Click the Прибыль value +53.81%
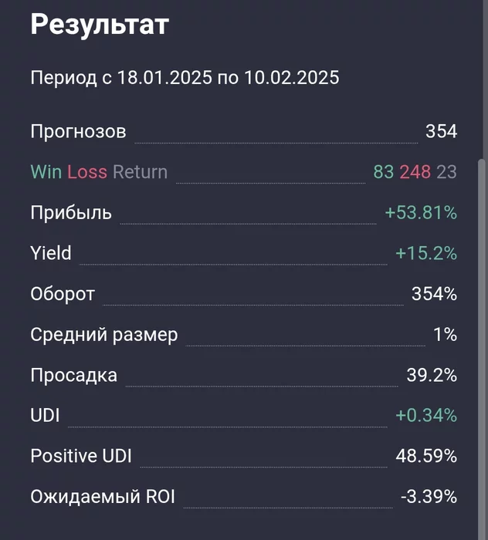The height and width of the screenshot is (540, 488). (x=421, y=212)
